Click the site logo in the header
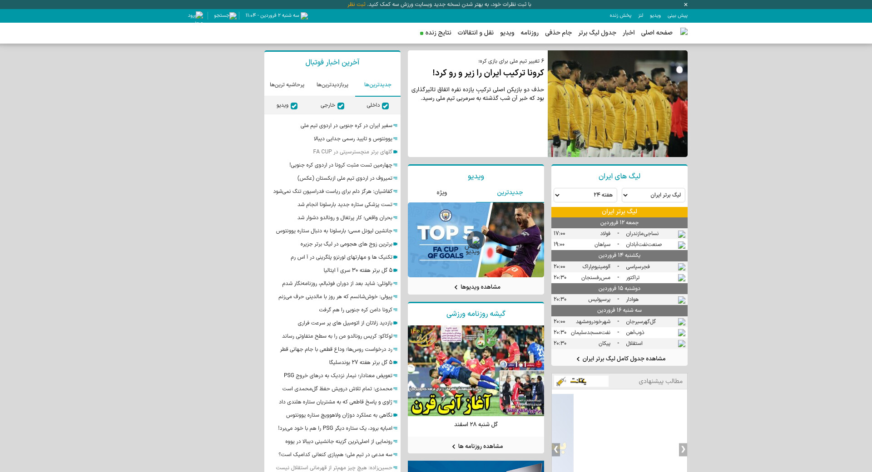 (x=684, y=32)
